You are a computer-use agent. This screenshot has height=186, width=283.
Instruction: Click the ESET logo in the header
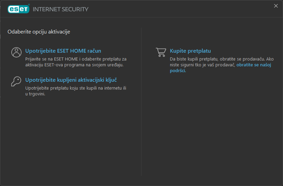coord(18,9)
